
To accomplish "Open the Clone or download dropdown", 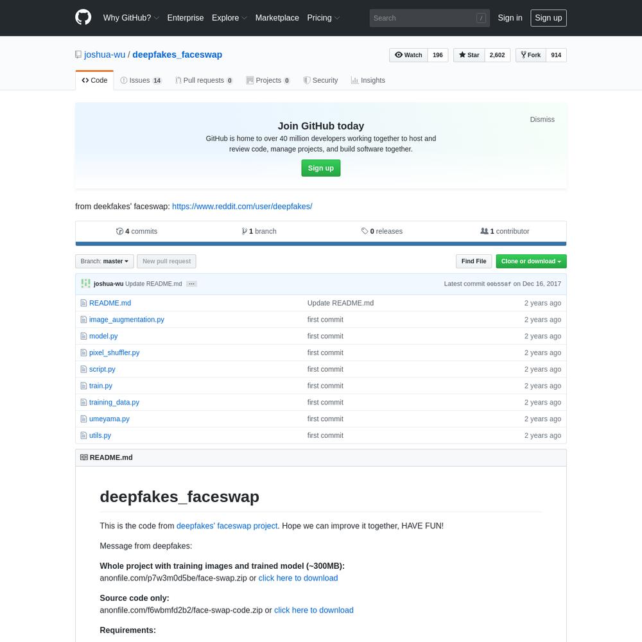I will [x=531, y=261].
